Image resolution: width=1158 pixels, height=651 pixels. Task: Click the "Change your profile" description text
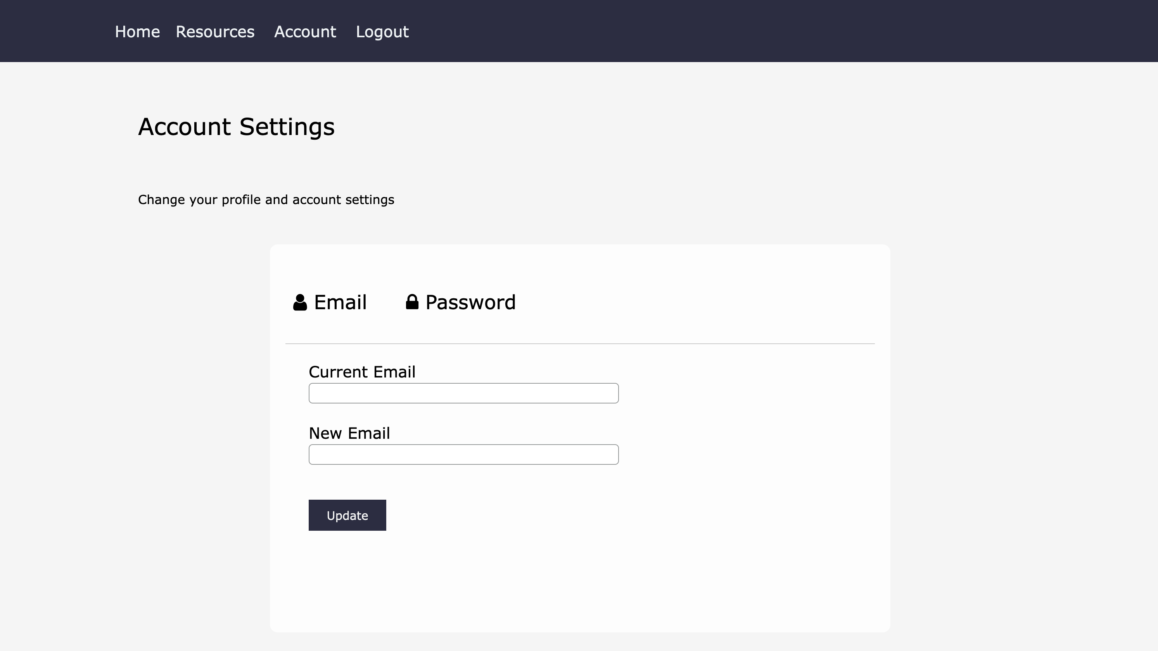pos(266,200)
